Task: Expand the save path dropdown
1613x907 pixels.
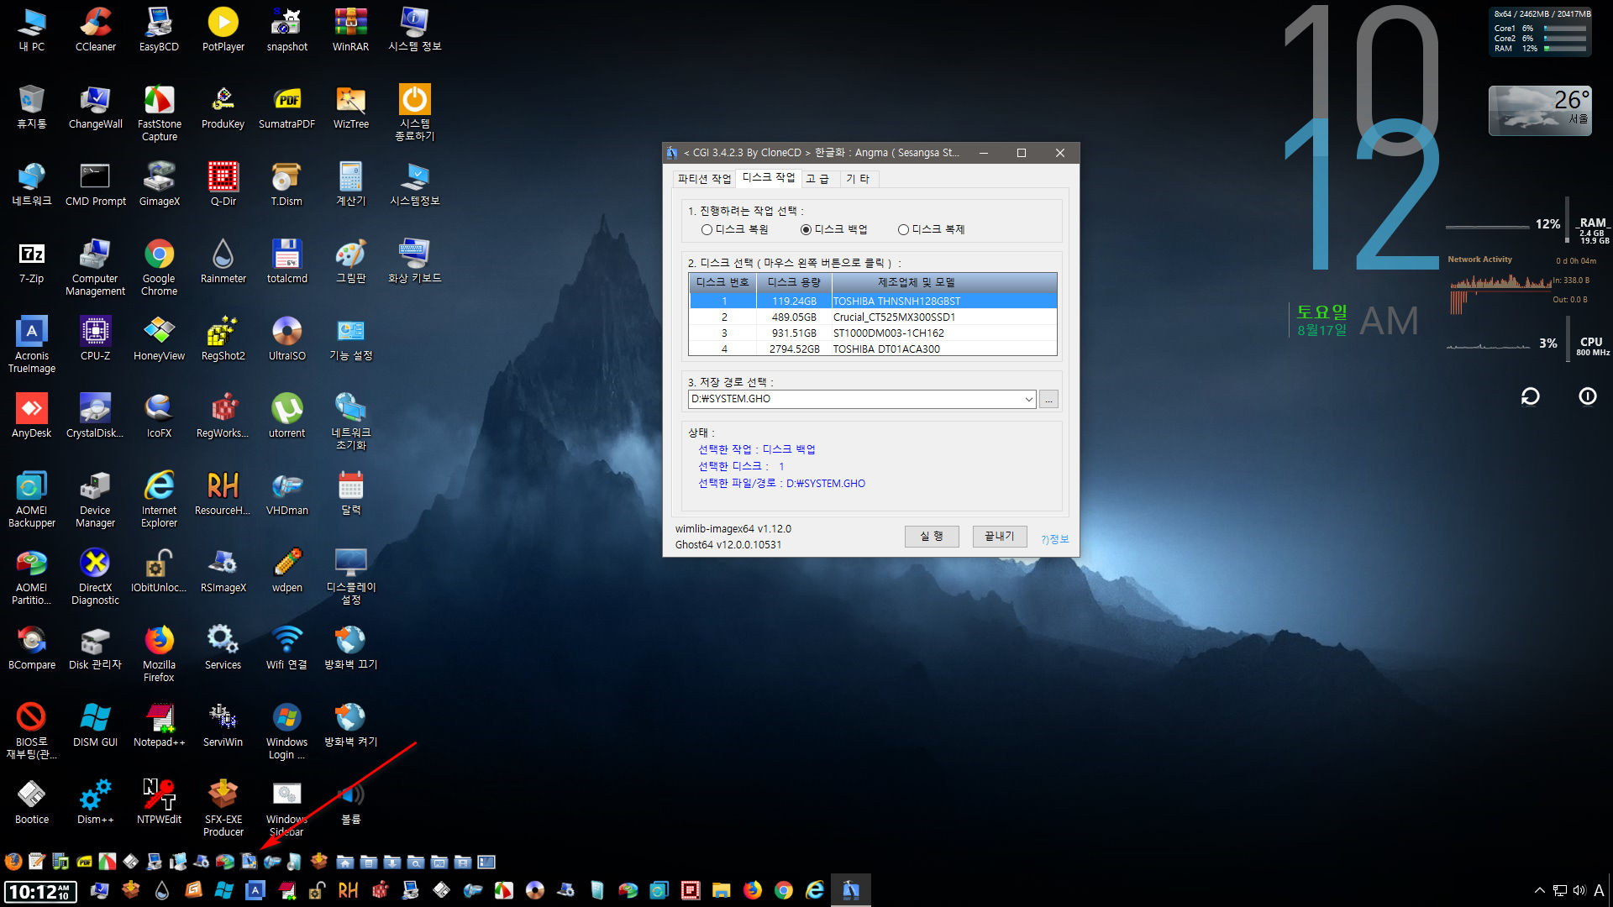Action: [1028, 400]
